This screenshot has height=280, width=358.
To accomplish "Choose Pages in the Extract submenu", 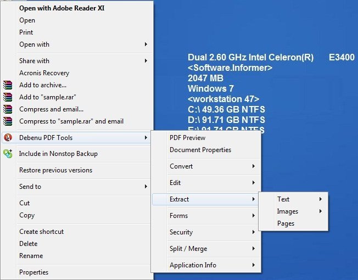I will coord(293,223).
